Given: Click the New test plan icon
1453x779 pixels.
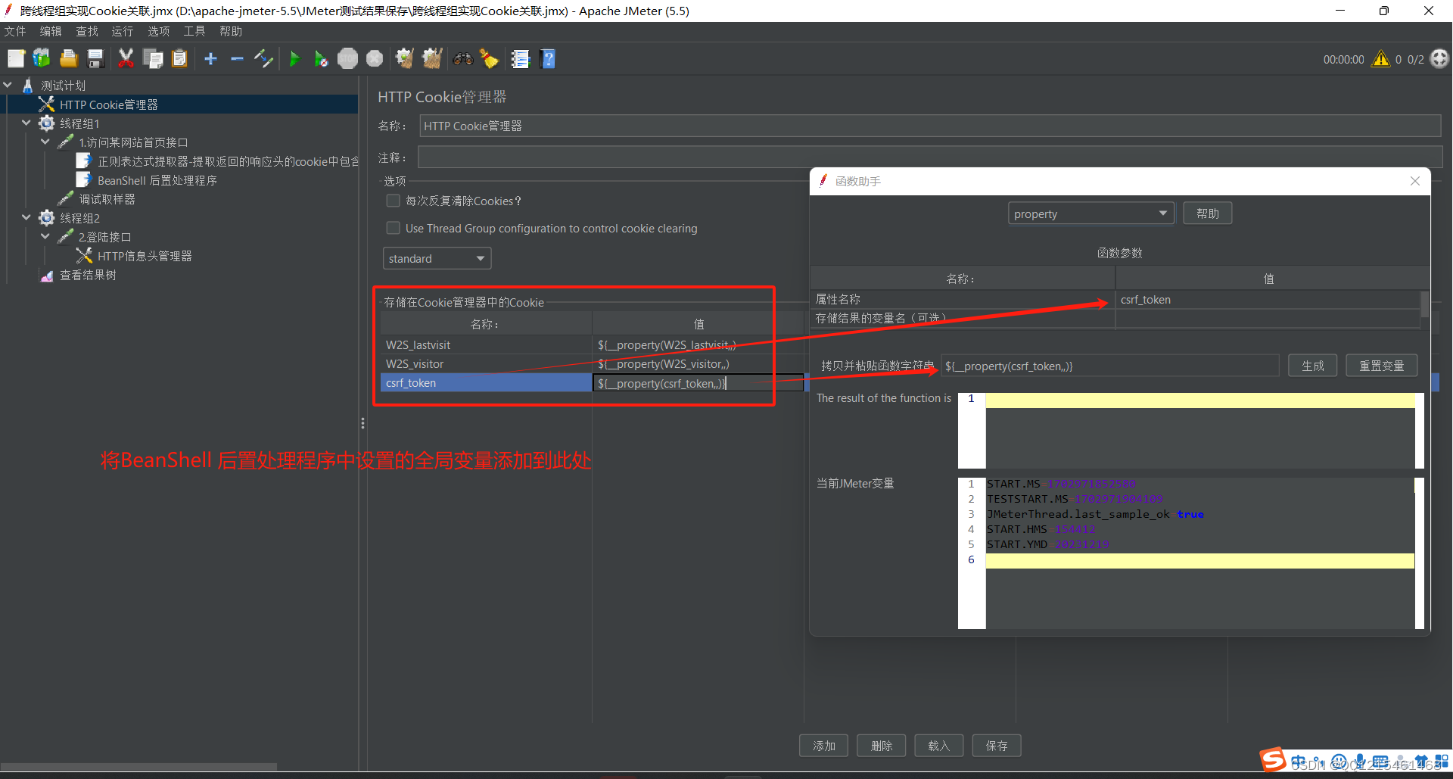Looking at the screenshot, I should click(16, 59).
